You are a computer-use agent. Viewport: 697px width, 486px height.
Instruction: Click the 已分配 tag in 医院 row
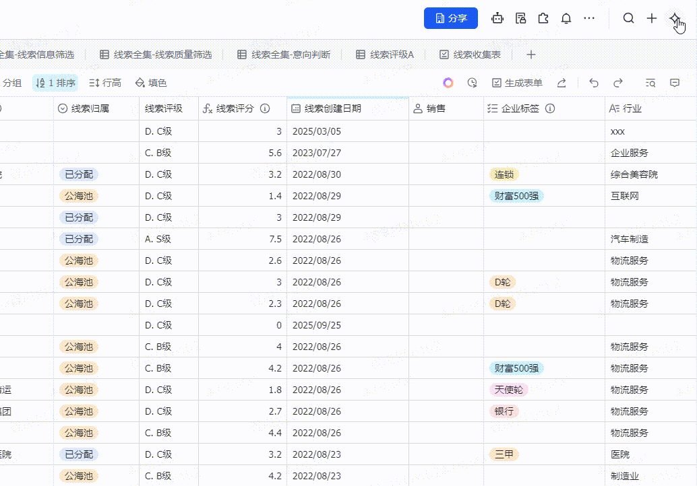pos(79,454)
